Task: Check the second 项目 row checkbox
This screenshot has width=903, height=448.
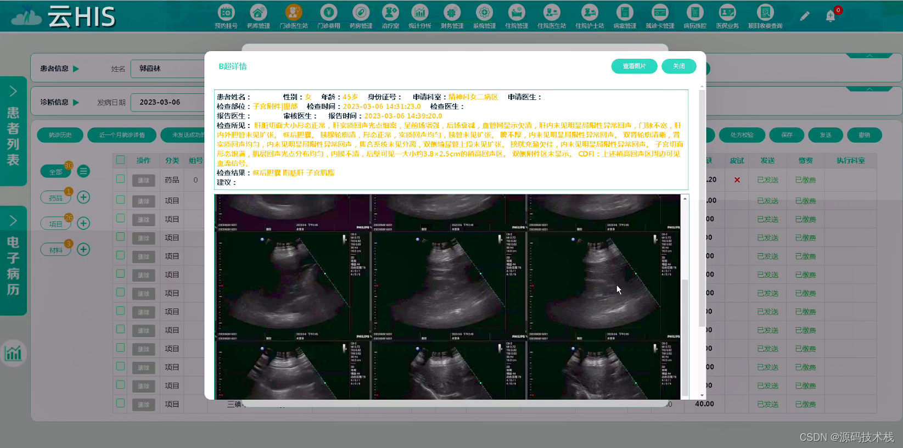Action: (120, 219)
